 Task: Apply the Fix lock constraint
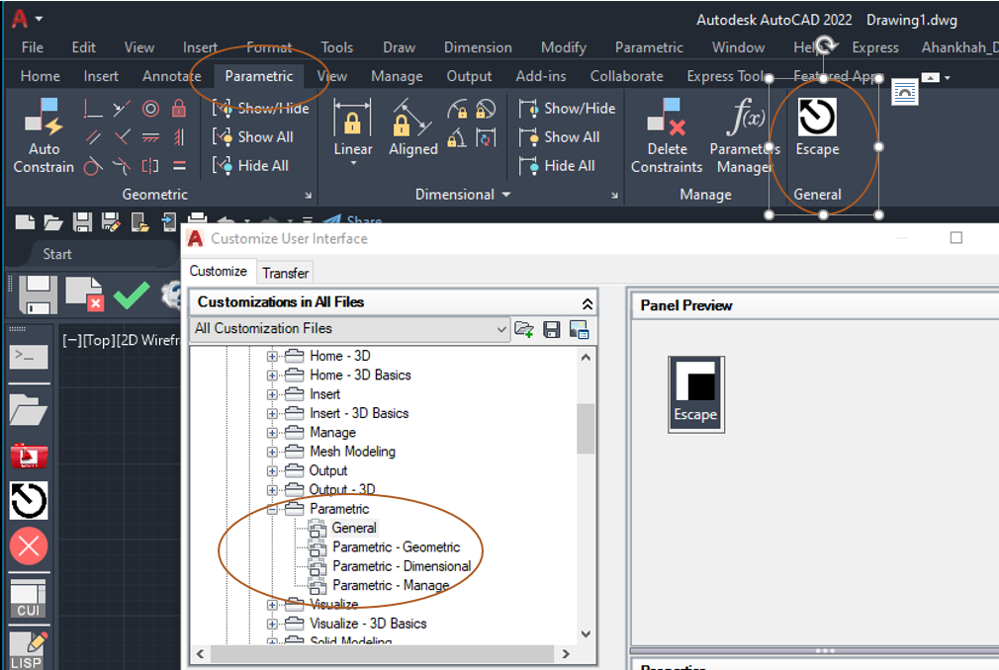(179, 108)
